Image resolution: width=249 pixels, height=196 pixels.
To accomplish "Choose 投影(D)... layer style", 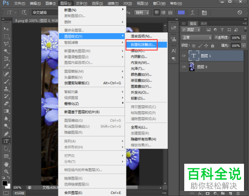I will coord(146,98).
